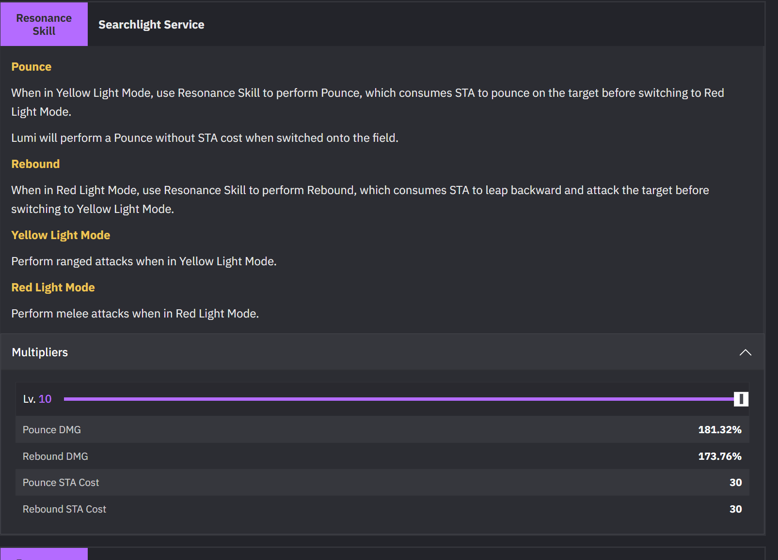Open the next purple skill tab below
778x560 pixels.
coord(44,554)
